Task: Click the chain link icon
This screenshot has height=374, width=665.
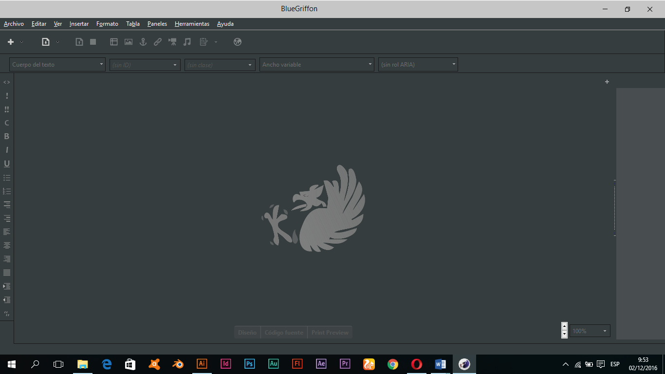Action: tap(158, 42)
